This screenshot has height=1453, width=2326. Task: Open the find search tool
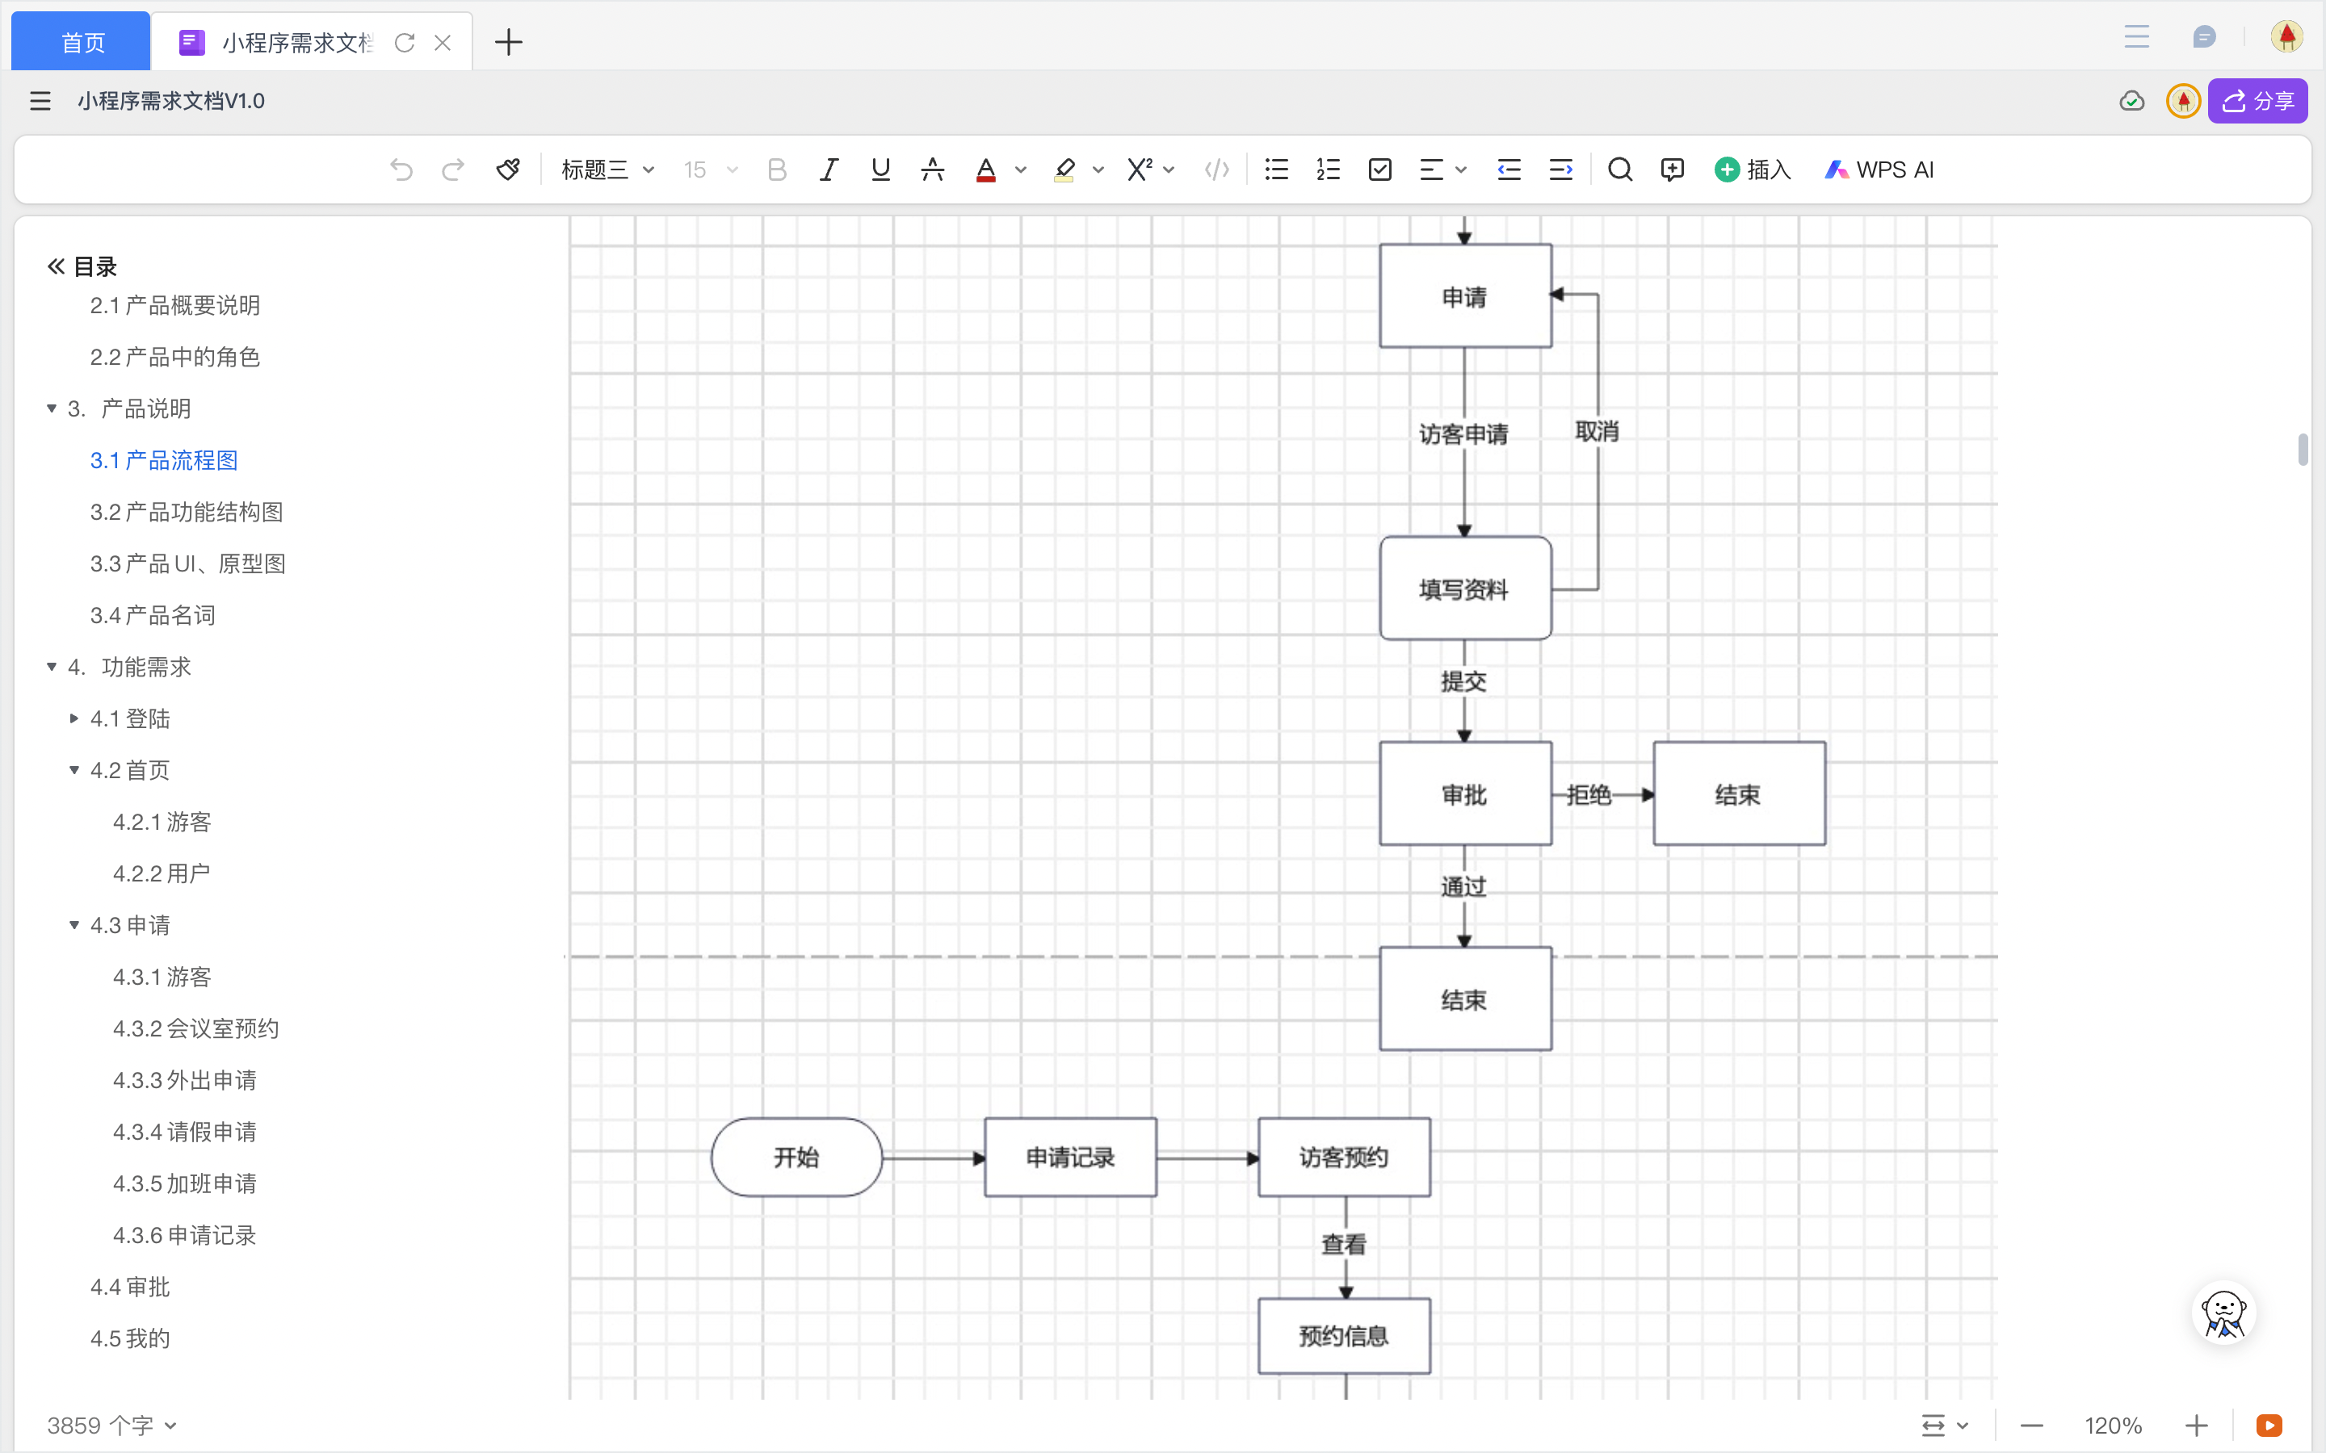(1620, 170)
